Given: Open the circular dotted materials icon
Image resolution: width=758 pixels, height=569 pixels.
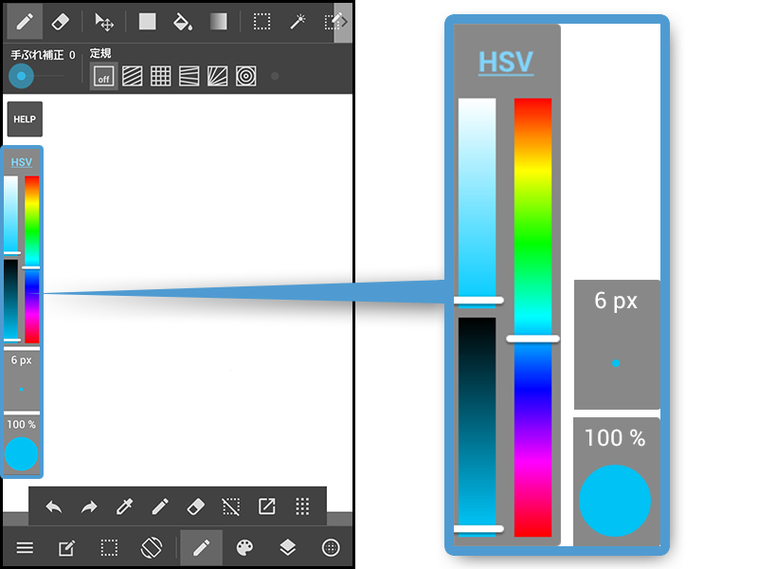Looking at the screenshot, I should point(331,548).
